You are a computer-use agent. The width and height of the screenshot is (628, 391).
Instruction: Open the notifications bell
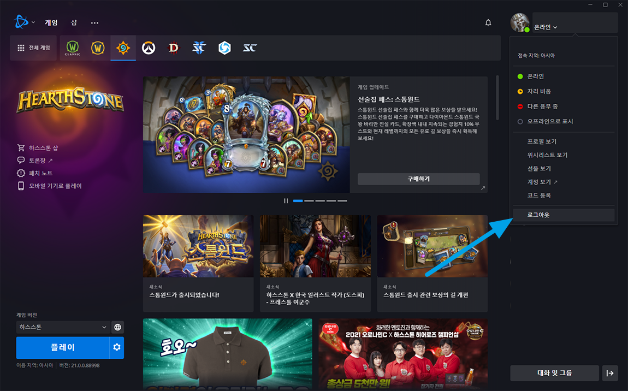488,22
